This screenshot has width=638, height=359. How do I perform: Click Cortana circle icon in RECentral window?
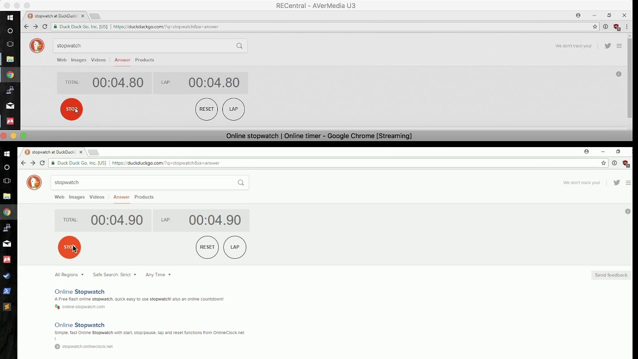(10, 31)
